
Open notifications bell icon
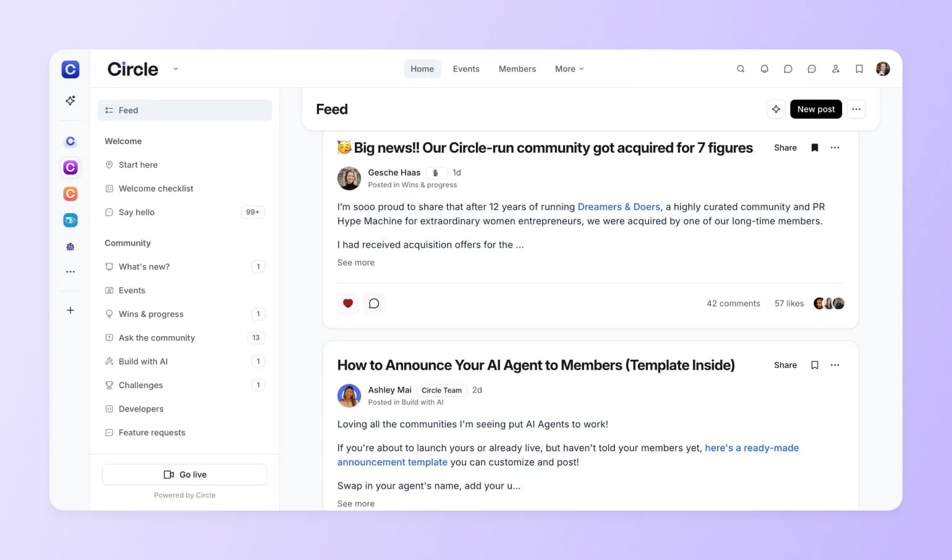pyautogui.click(x=765, y=69)
